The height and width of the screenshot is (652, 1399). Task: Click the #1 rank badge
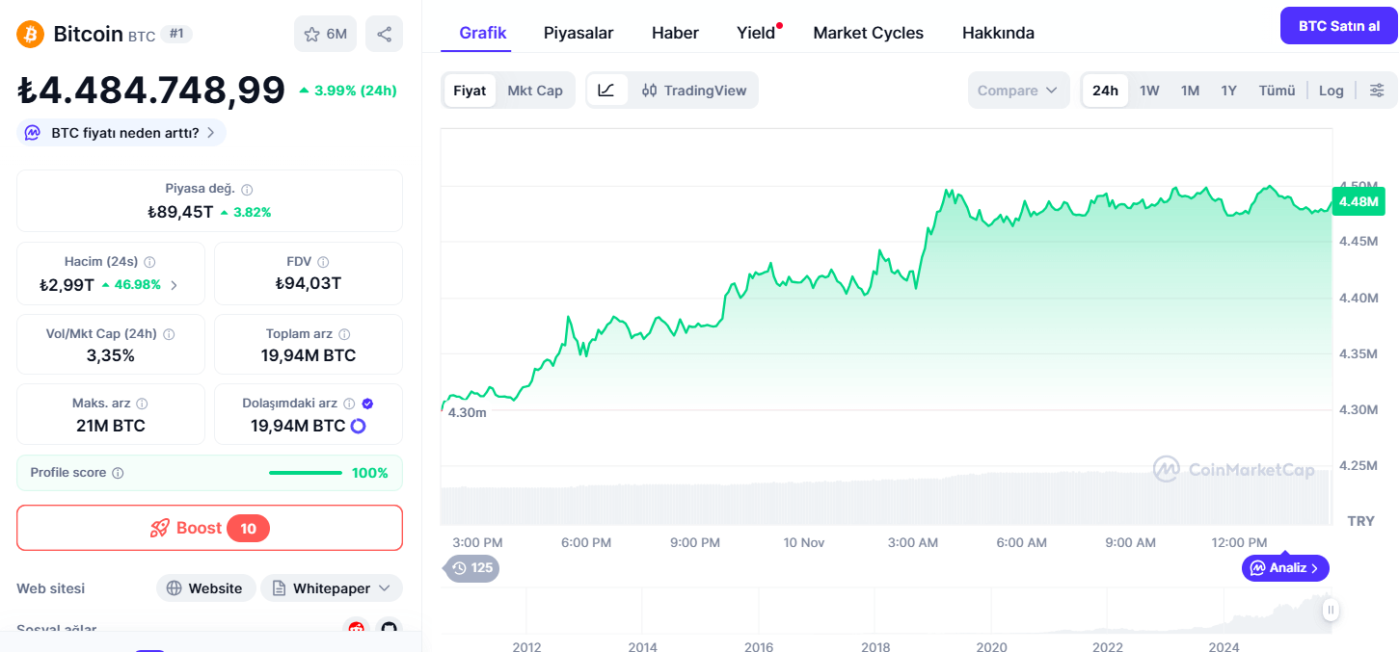(x=176, y=34)
